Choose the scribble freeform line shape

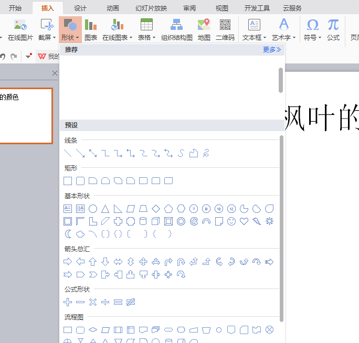click(206, 153)
